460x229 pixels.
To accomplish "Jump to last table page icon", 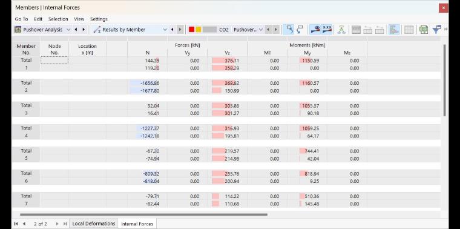I will pos(65,224).
